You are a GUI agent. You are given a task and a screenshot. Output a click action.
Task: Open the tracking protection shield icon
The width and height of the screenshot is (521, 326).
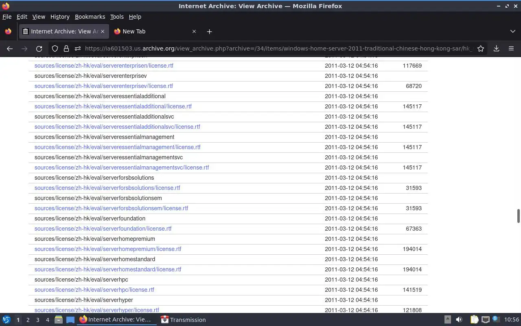pos(55,48)
